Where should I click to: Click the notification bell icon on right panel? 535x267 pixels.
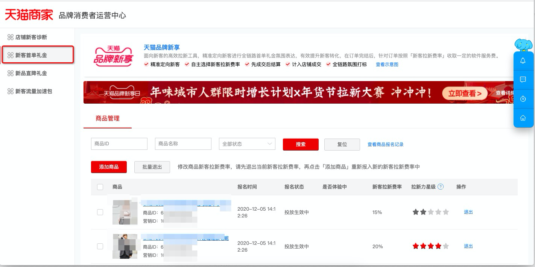click(523, 61)
